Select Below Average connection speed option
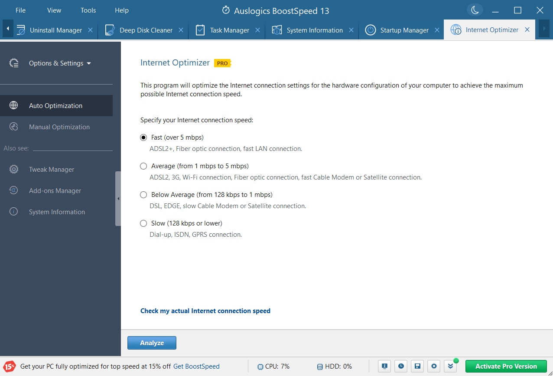Image resolution: width=553 pixels, height=376 pixels. [143, 195]
